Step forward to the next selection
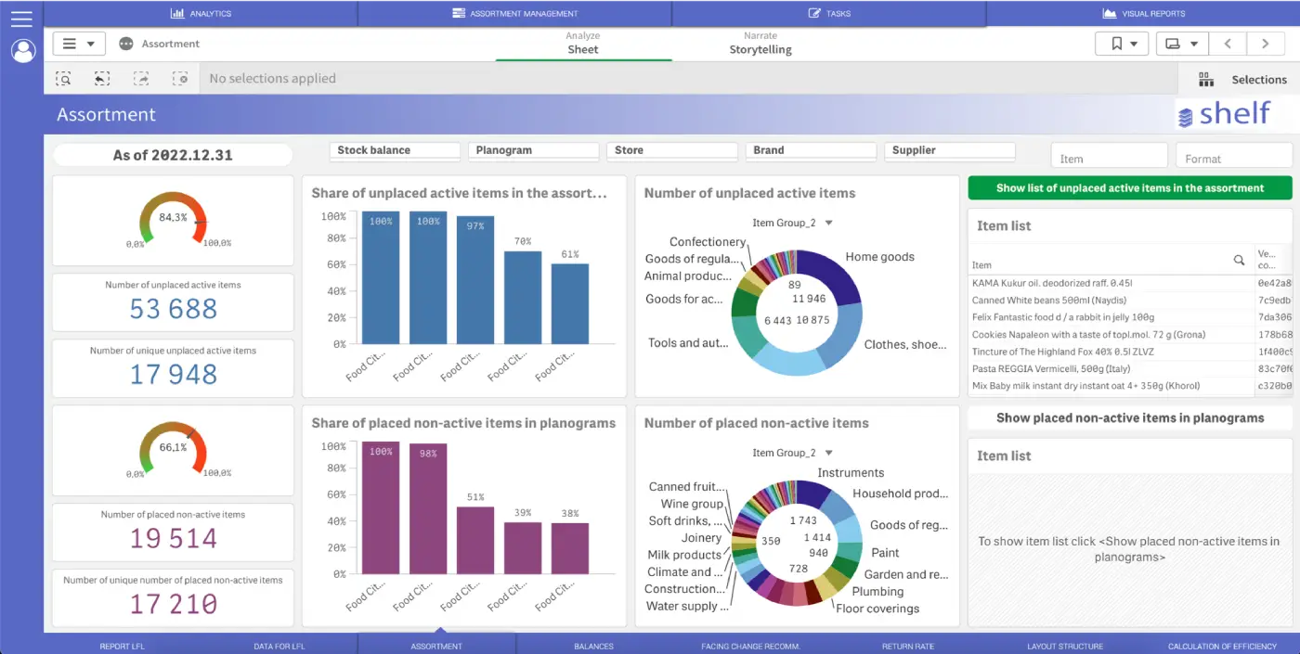1300x654 pixels. click(x=141, y=78)
